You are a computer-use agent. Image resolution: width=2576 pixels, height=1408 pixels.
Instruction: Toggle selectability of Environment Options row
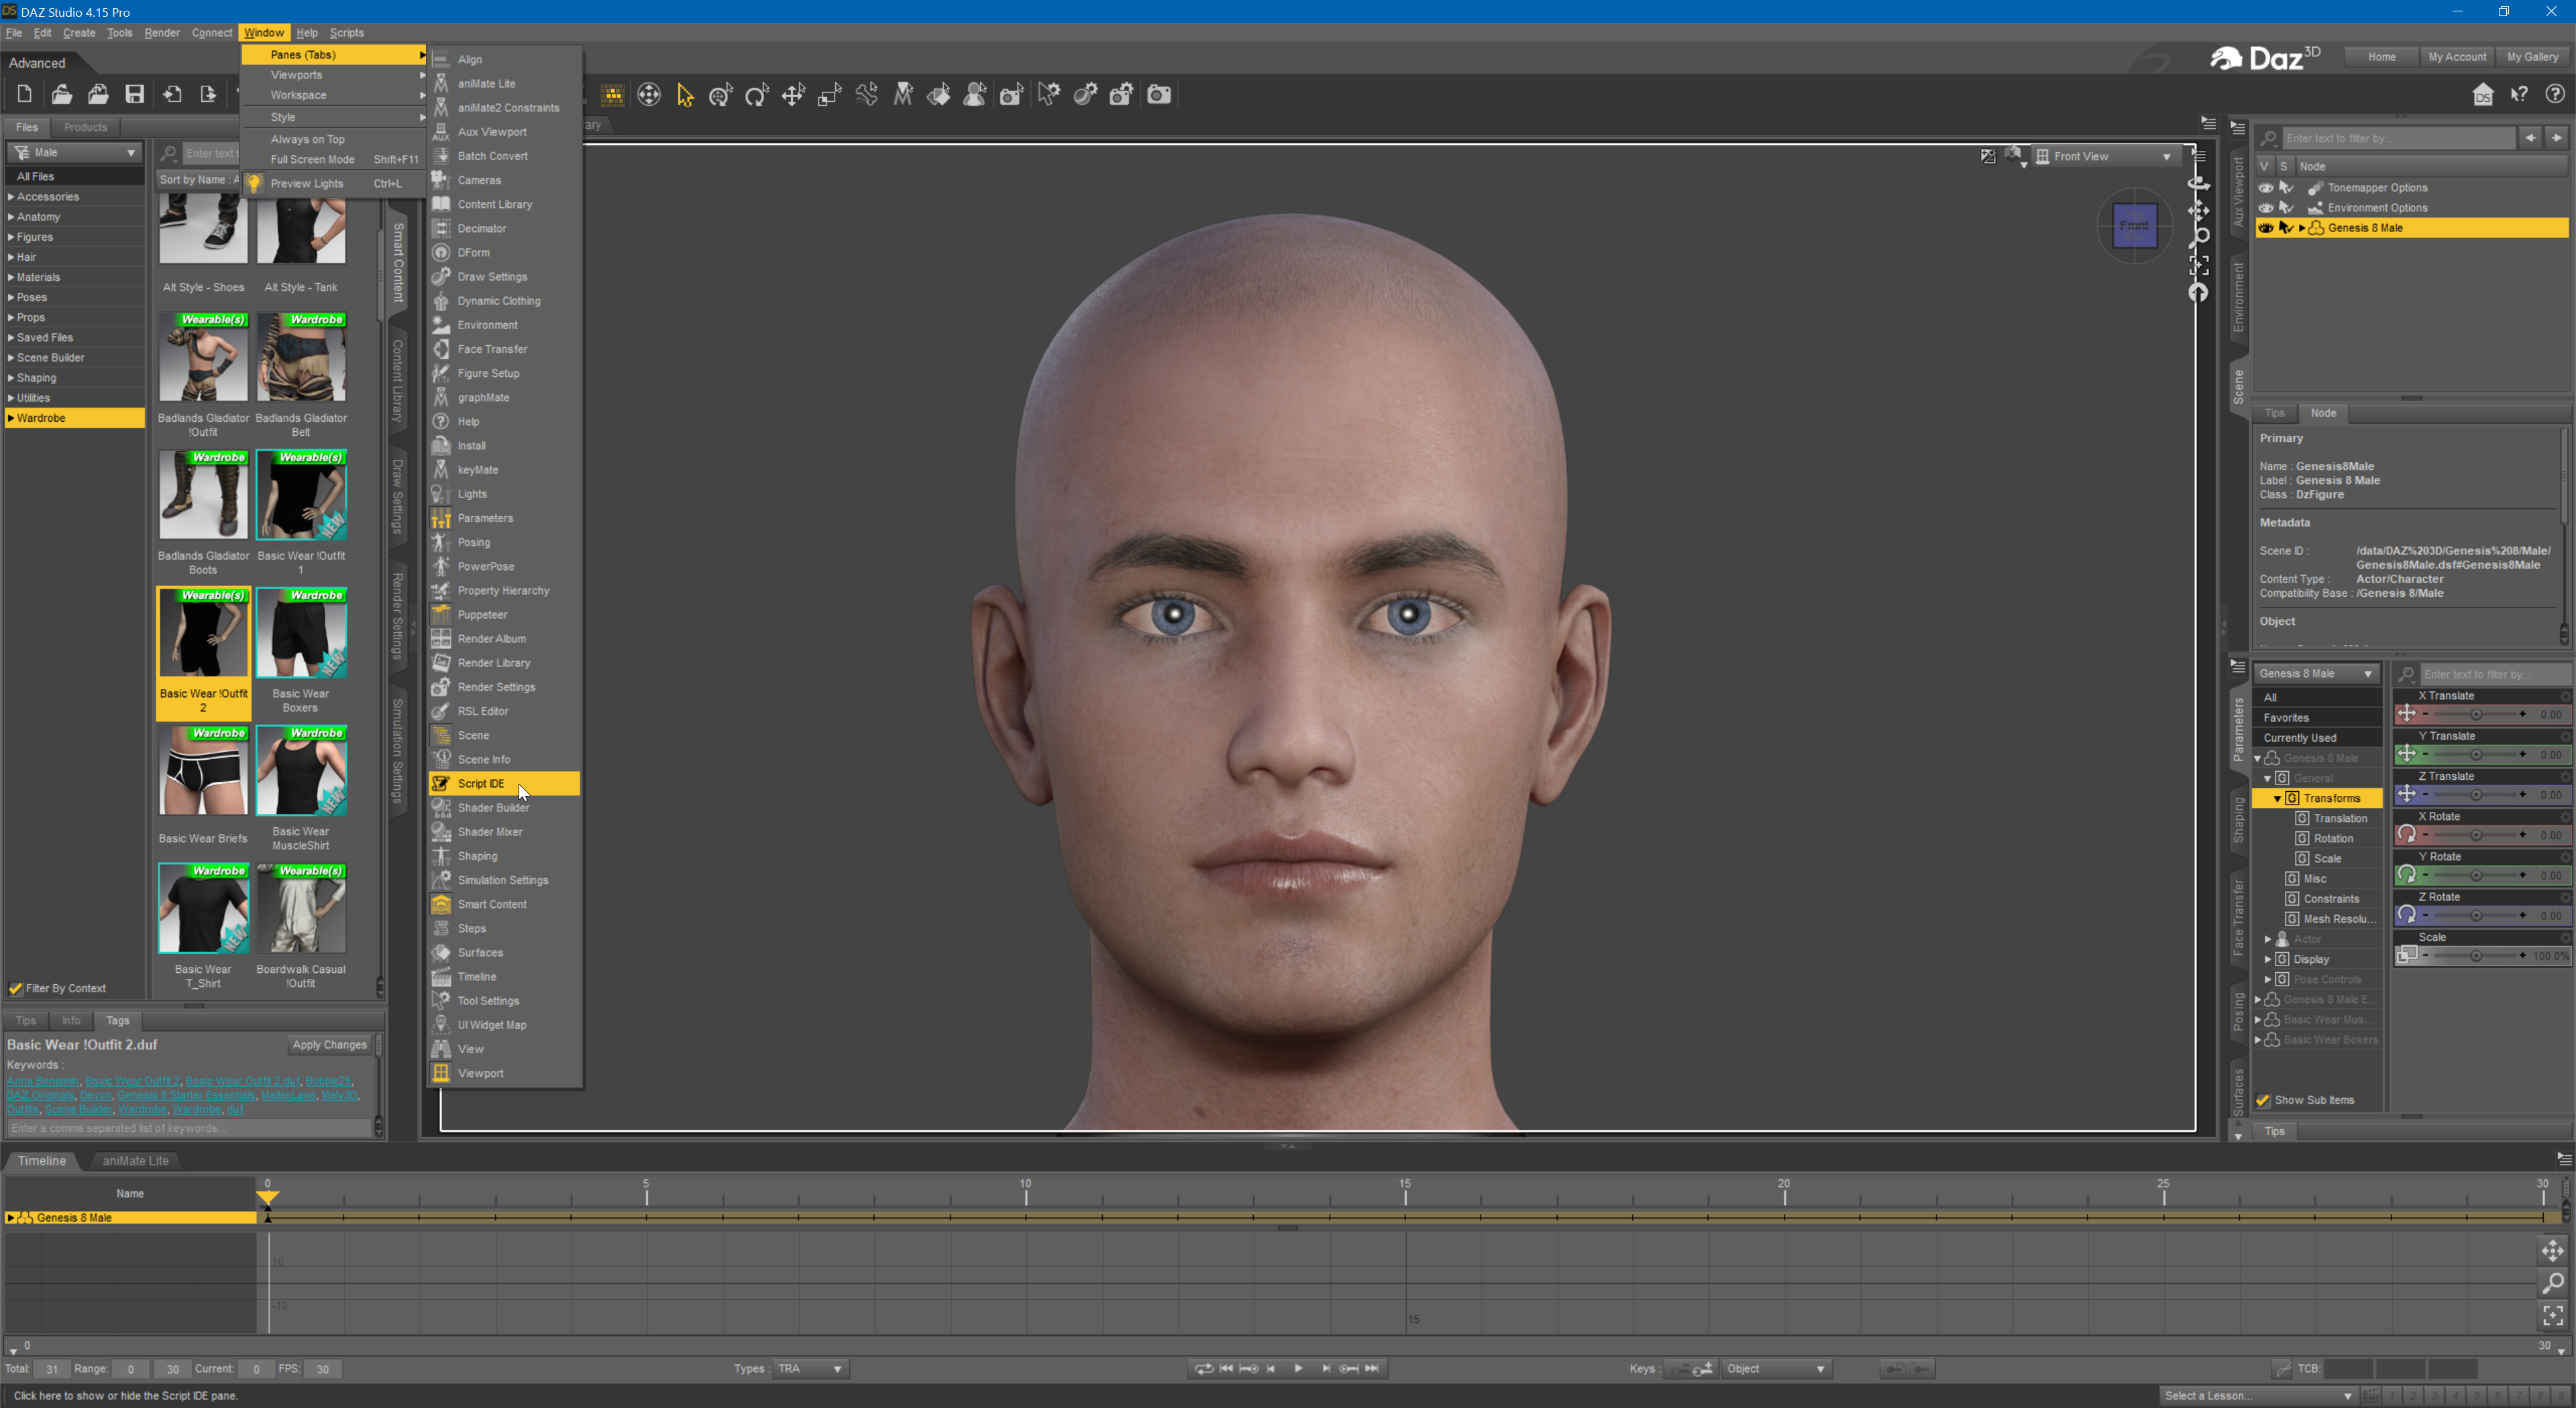[x=2286, y=208]
